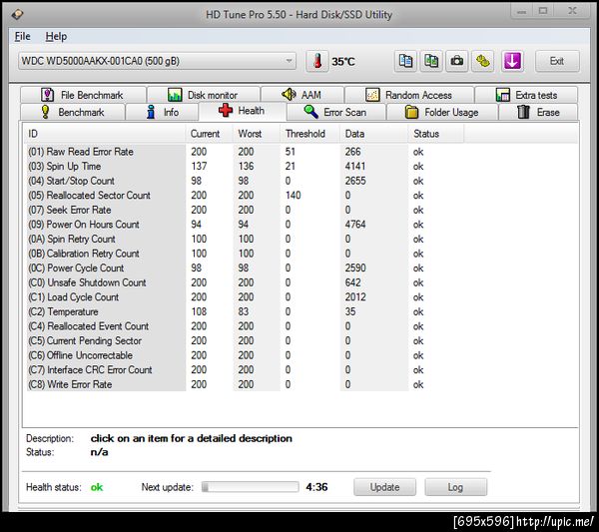Select Calibration Retry Count row
The image size is (599, 532).
245,254
